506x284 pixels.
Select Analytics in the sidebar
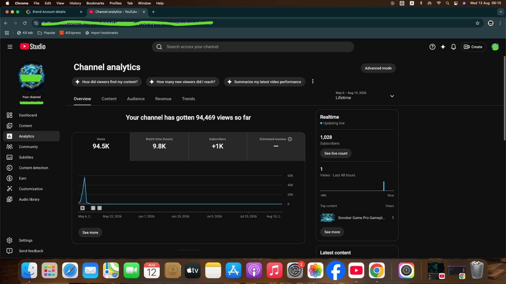(31, 136)
